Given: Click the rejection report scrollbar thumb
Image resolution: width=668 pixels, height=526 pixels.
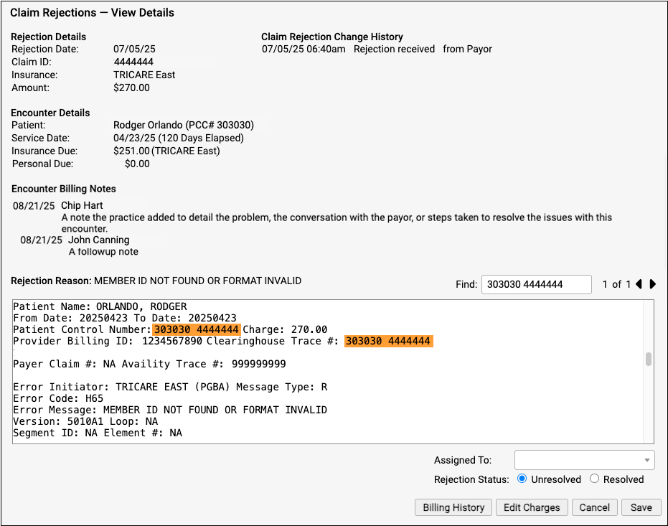Looking at the screenshot, I should point(649,359).
